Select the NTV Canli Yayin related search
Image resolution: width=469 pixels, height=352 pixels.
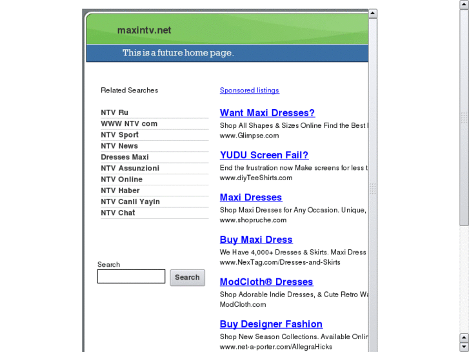coord(130,202)
